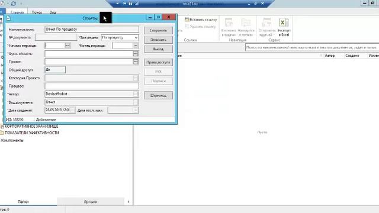Click the Сохранить button

[x=158, y=30]
